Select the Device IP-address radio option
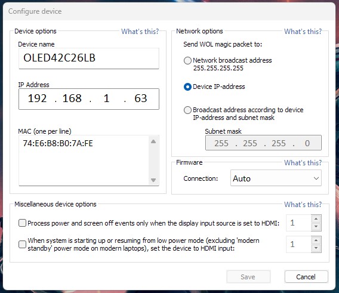 point(187,87)
